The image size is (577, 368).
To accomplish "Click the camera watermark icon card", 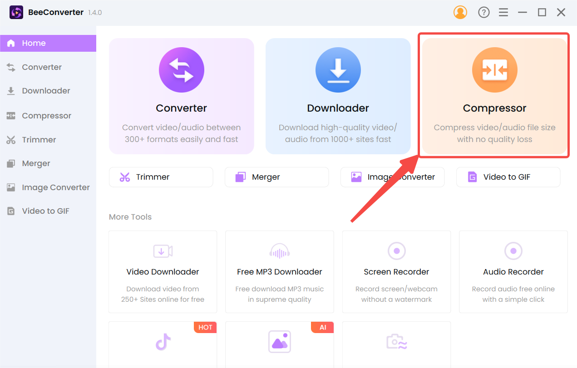I will 396,342.
